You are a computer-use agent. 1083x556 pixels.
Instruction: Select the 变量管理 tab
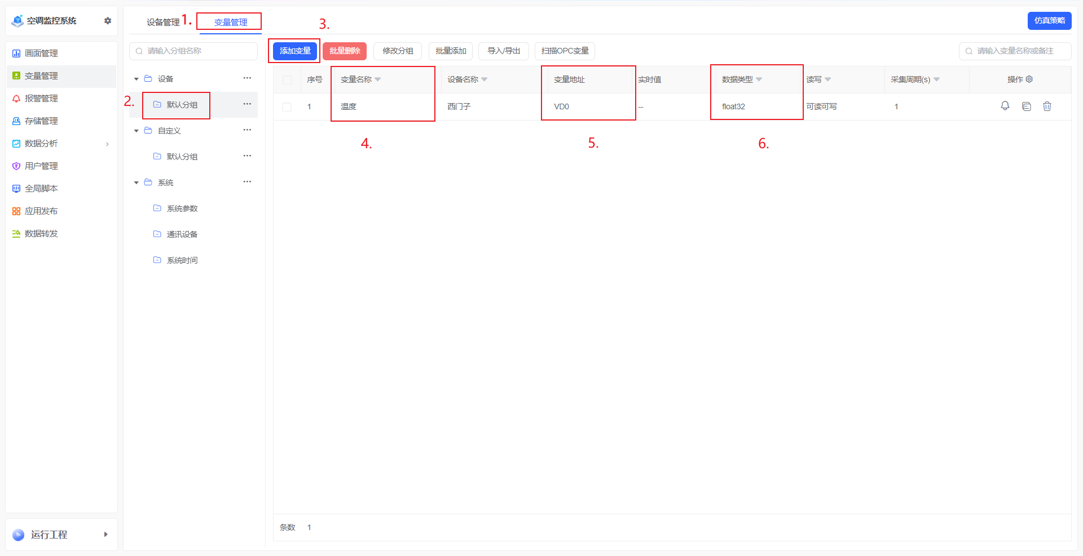click(x=231, y=23)
